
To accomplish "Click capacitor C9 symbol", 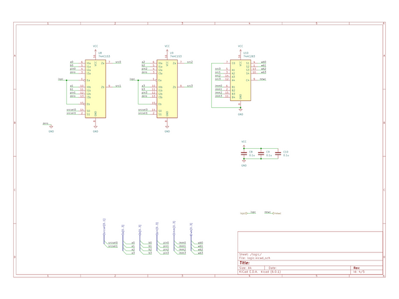I will pyautogui.click(x=261, y=154).
